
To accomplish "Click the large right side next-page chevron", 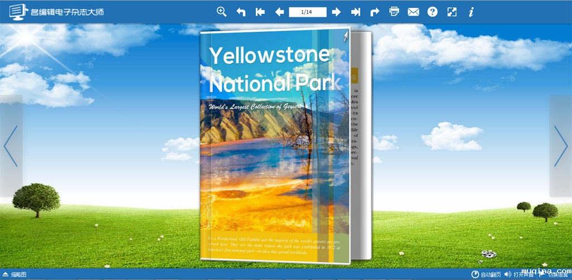I will click(560, 146).
